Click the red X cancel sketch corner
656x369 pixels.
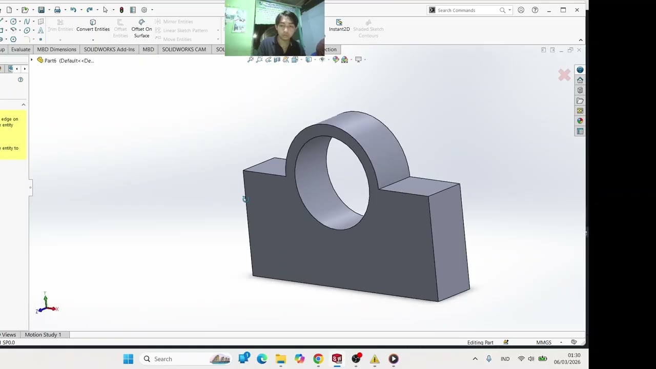[x=564, y=75]
